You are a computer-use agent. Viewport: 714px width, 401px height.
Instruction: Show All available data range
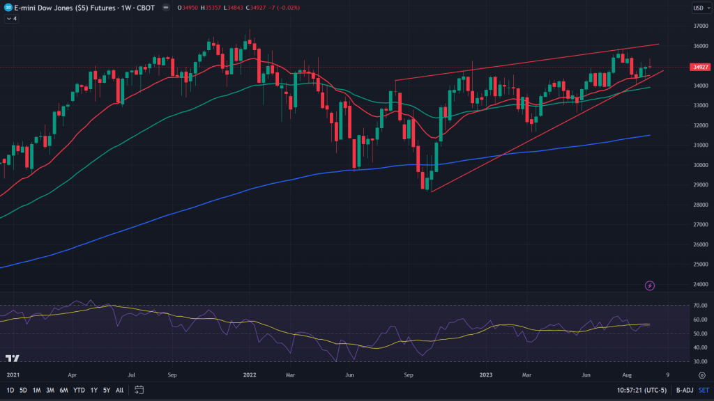click(119, 389)
